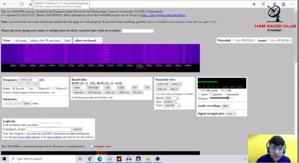Focus the Windows 'Type here to search' box
299x163 pixels.
click(42, 159)
